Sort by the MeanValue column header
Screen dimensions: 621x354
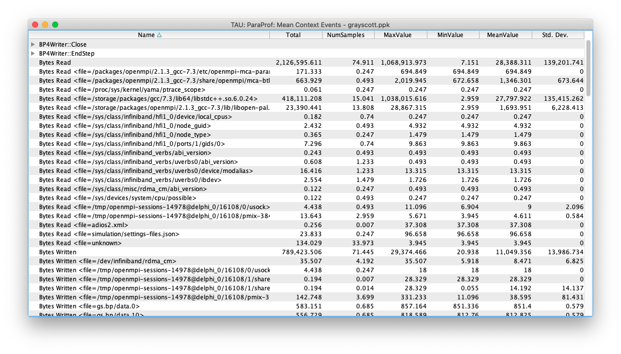tap(506, 35)
